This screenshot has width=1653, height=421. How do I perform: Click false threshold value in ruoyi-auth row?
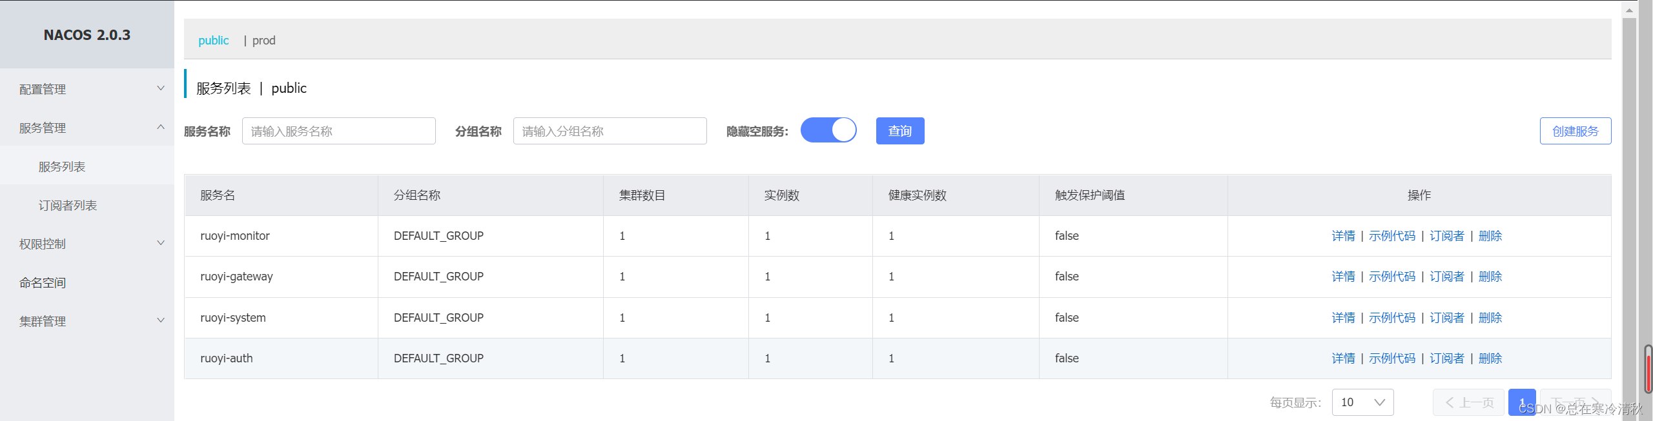pyautogui.click(x=1067, y=358)
